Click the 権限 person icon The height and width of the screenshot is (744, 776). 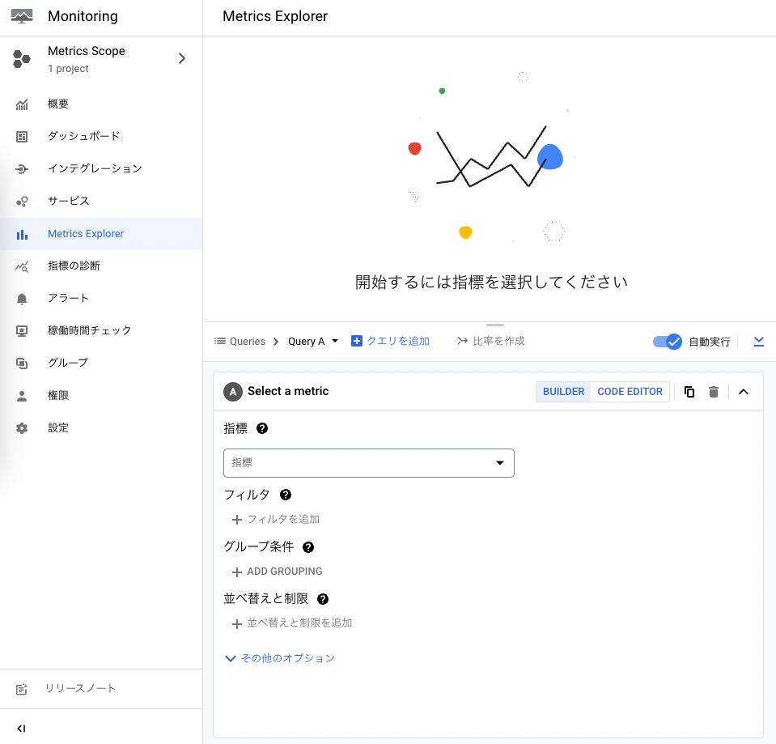[x=22, y=396]
